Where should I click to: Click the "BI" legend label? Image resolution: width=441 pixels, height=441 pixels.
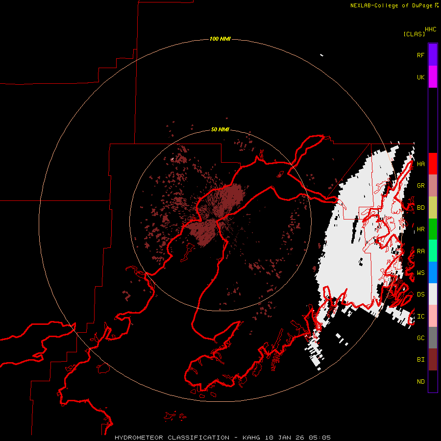click(x=420, y=360)
